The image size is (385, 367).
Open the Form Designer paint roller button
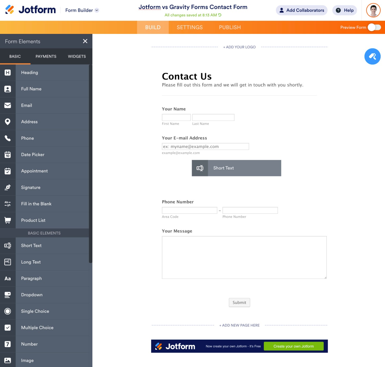click(x=372, y=57)
